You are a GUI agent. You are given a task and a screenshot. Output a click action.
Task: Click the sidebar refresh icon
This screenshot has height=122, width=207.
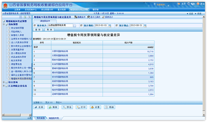point(25,17)
